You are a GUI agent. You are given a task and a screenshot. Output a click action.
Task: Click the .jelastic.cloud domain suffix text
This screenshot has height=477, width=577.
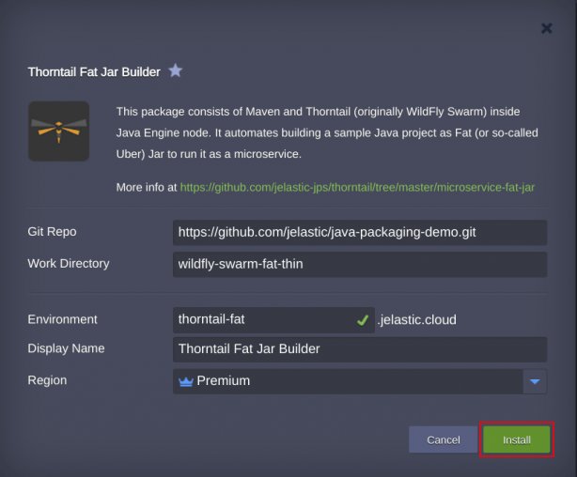[416, 319]
